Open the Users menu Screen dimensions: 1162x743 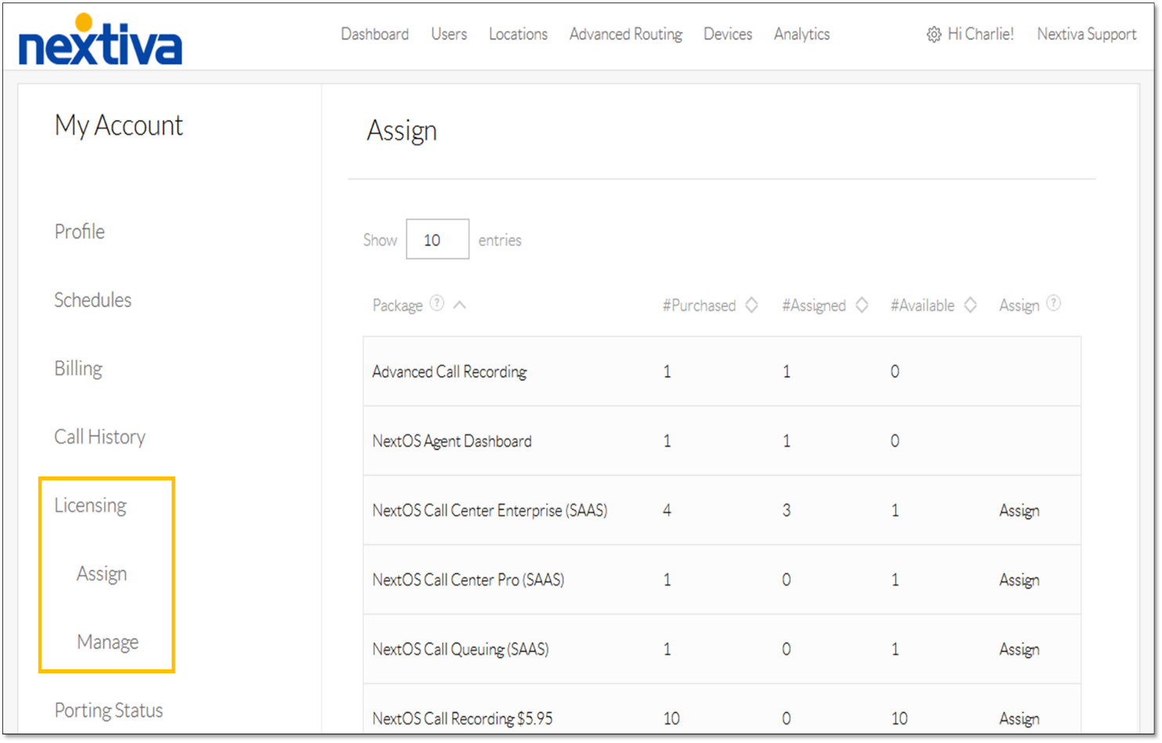click(449, 34)
